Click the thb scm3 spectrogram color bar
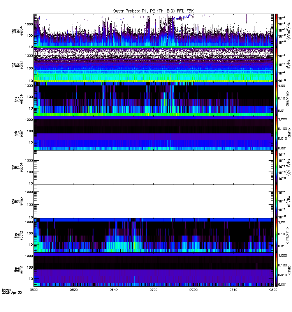292x312 pixels. [x=276, y=65]
